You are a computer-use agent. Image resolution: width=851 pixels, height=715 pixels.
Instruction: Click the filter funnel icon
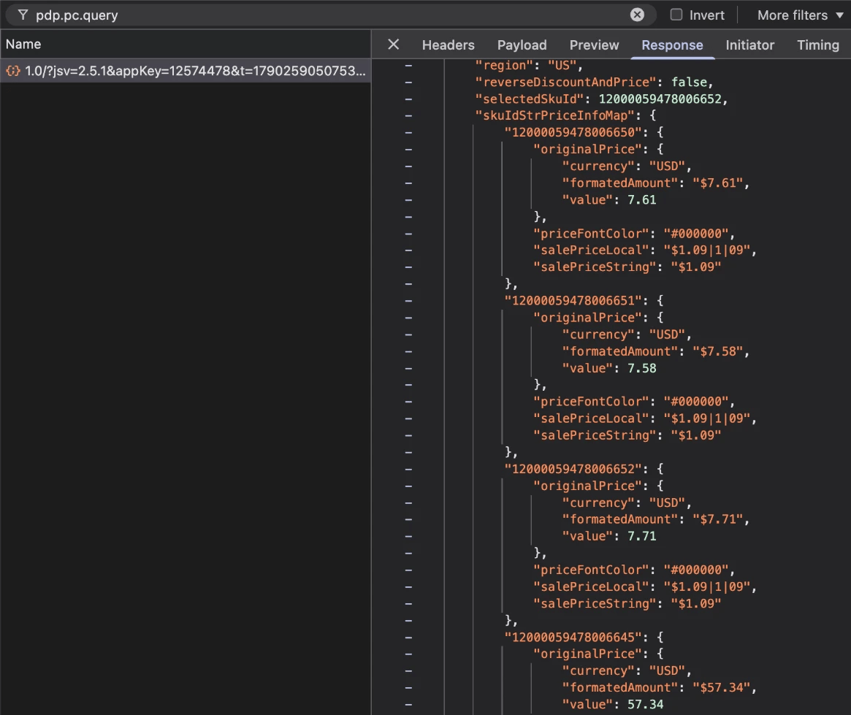point(22,15)
